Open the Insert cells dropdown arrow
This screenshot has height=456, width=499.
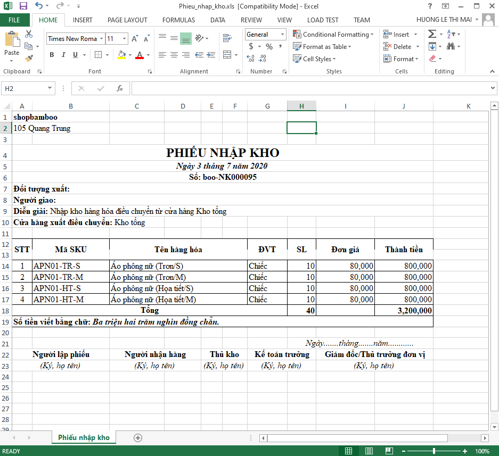(415, 35)
